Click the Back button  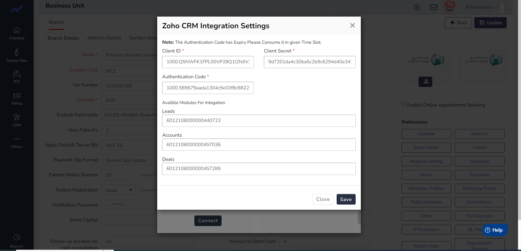458,23
